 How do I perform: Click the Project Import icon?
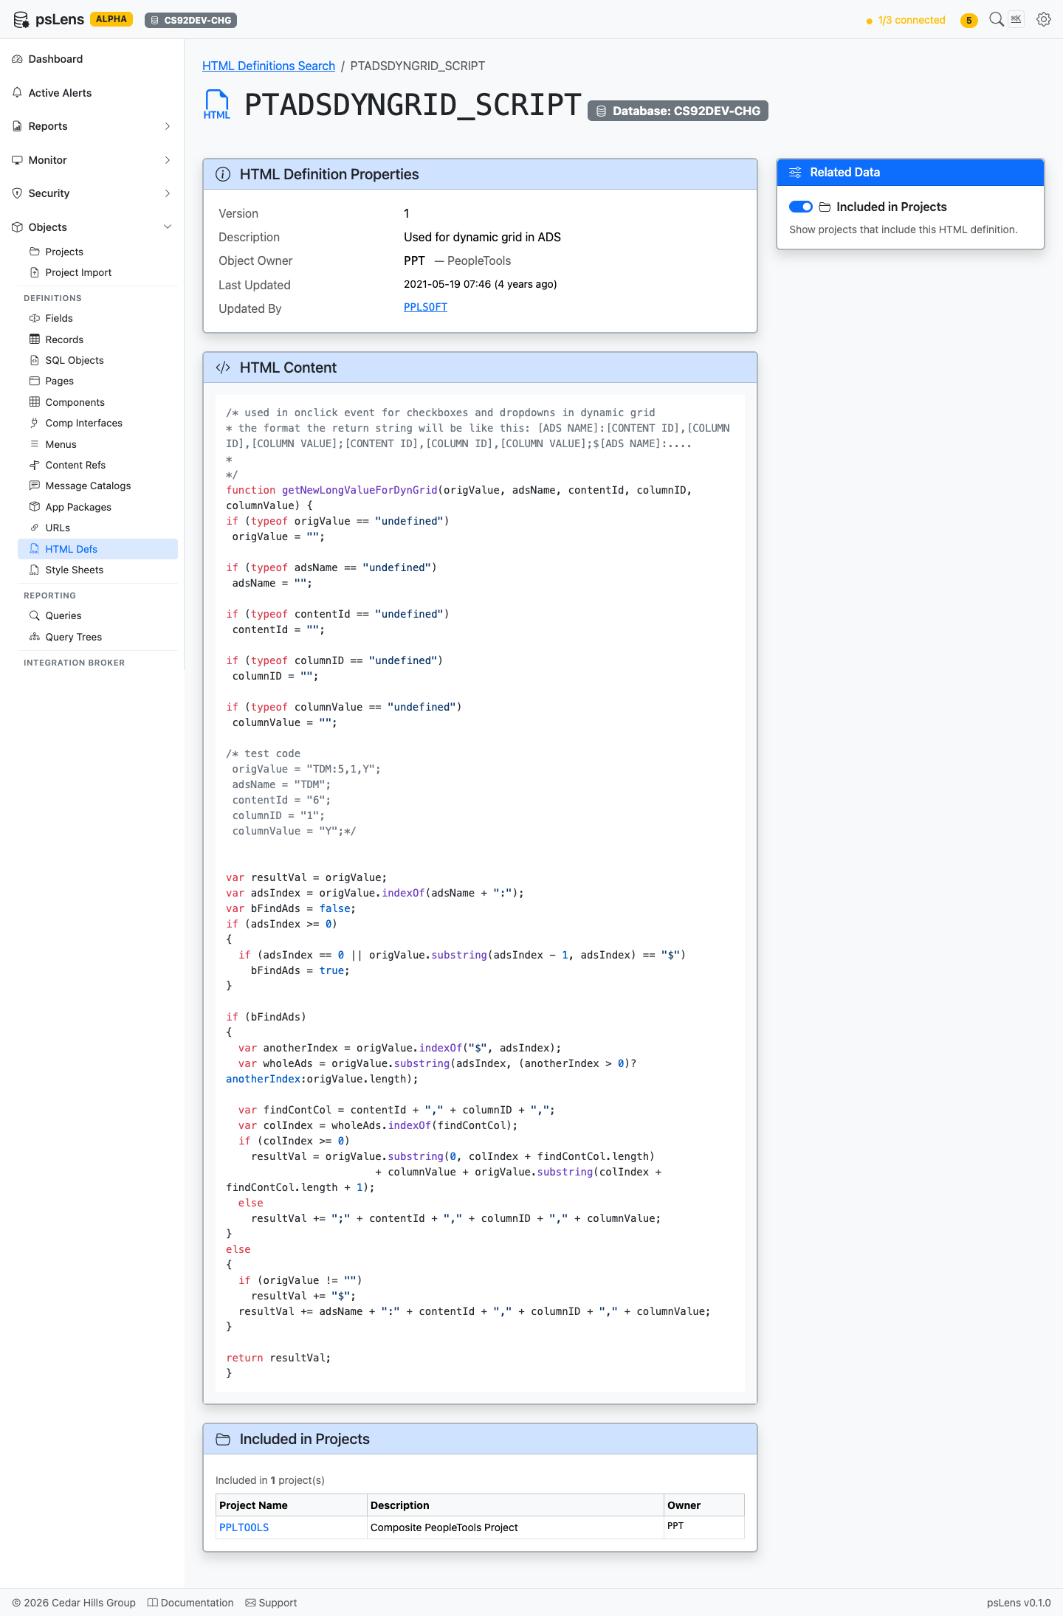point(34,272)
